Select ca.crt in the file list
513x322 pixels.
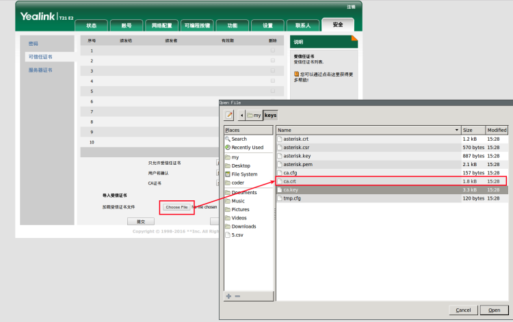(289, 181)
